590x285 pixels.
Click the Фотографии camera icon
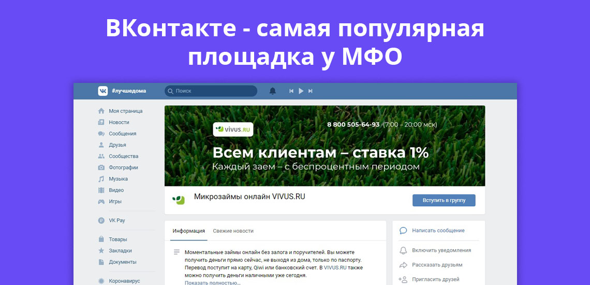101,167
